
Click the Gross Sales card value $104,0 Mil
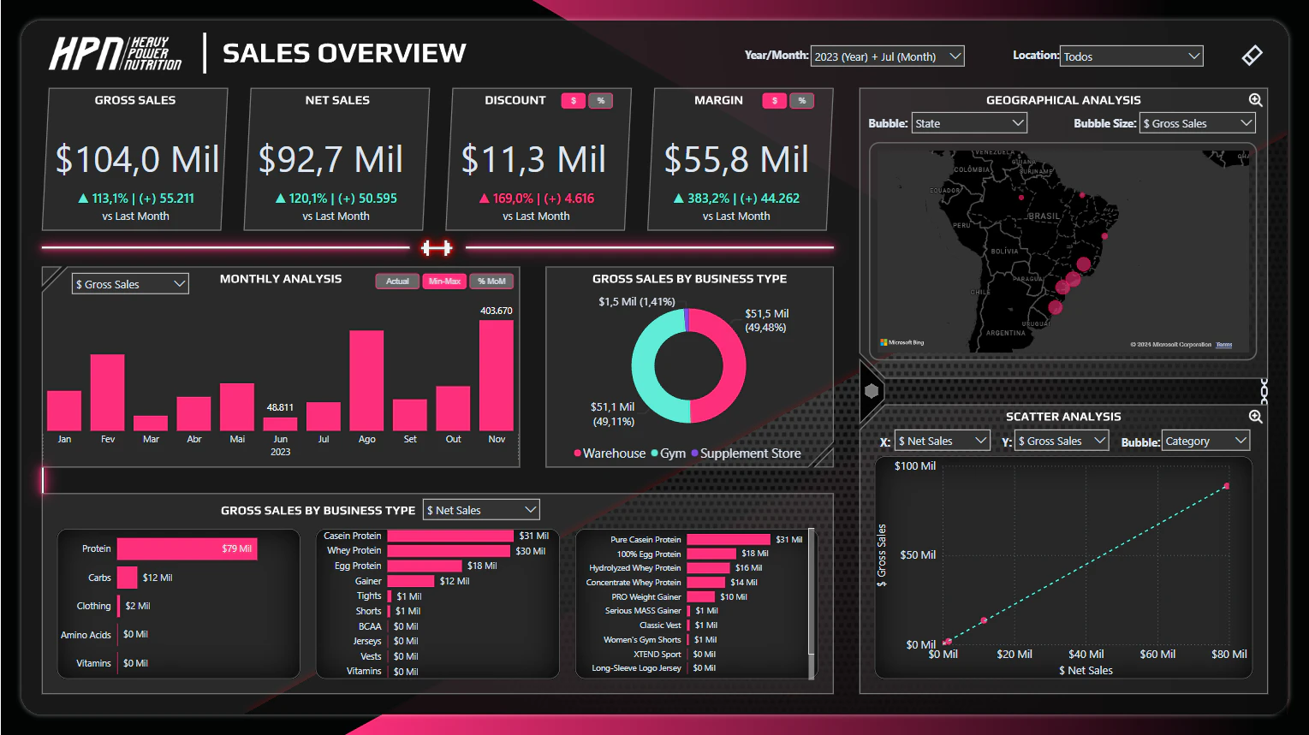coord(137,160)
